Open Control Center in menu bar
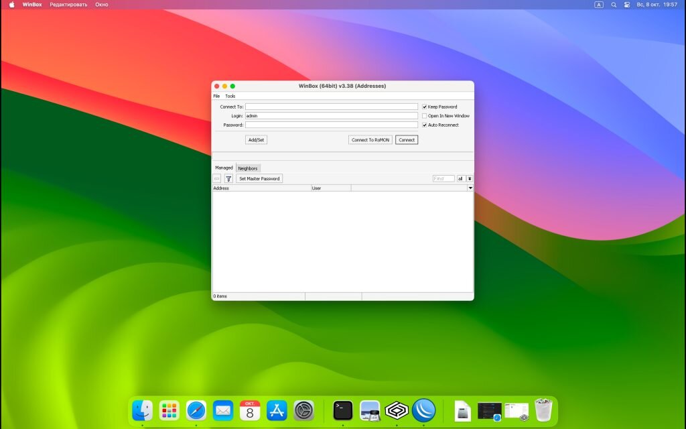This screenshot has width=686, height=429. point(627,5)
